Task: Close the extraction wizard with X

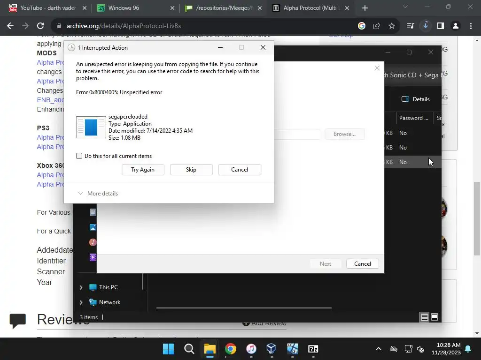Action: point(377,68)
